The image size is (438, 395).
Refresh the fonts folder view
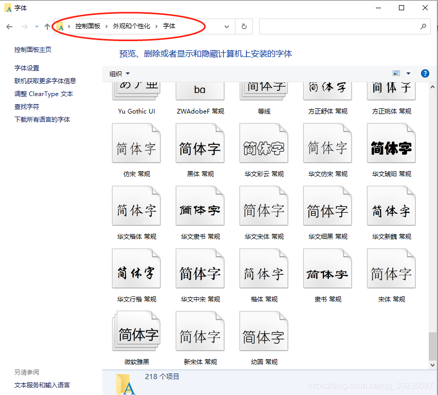pos(244,27)
